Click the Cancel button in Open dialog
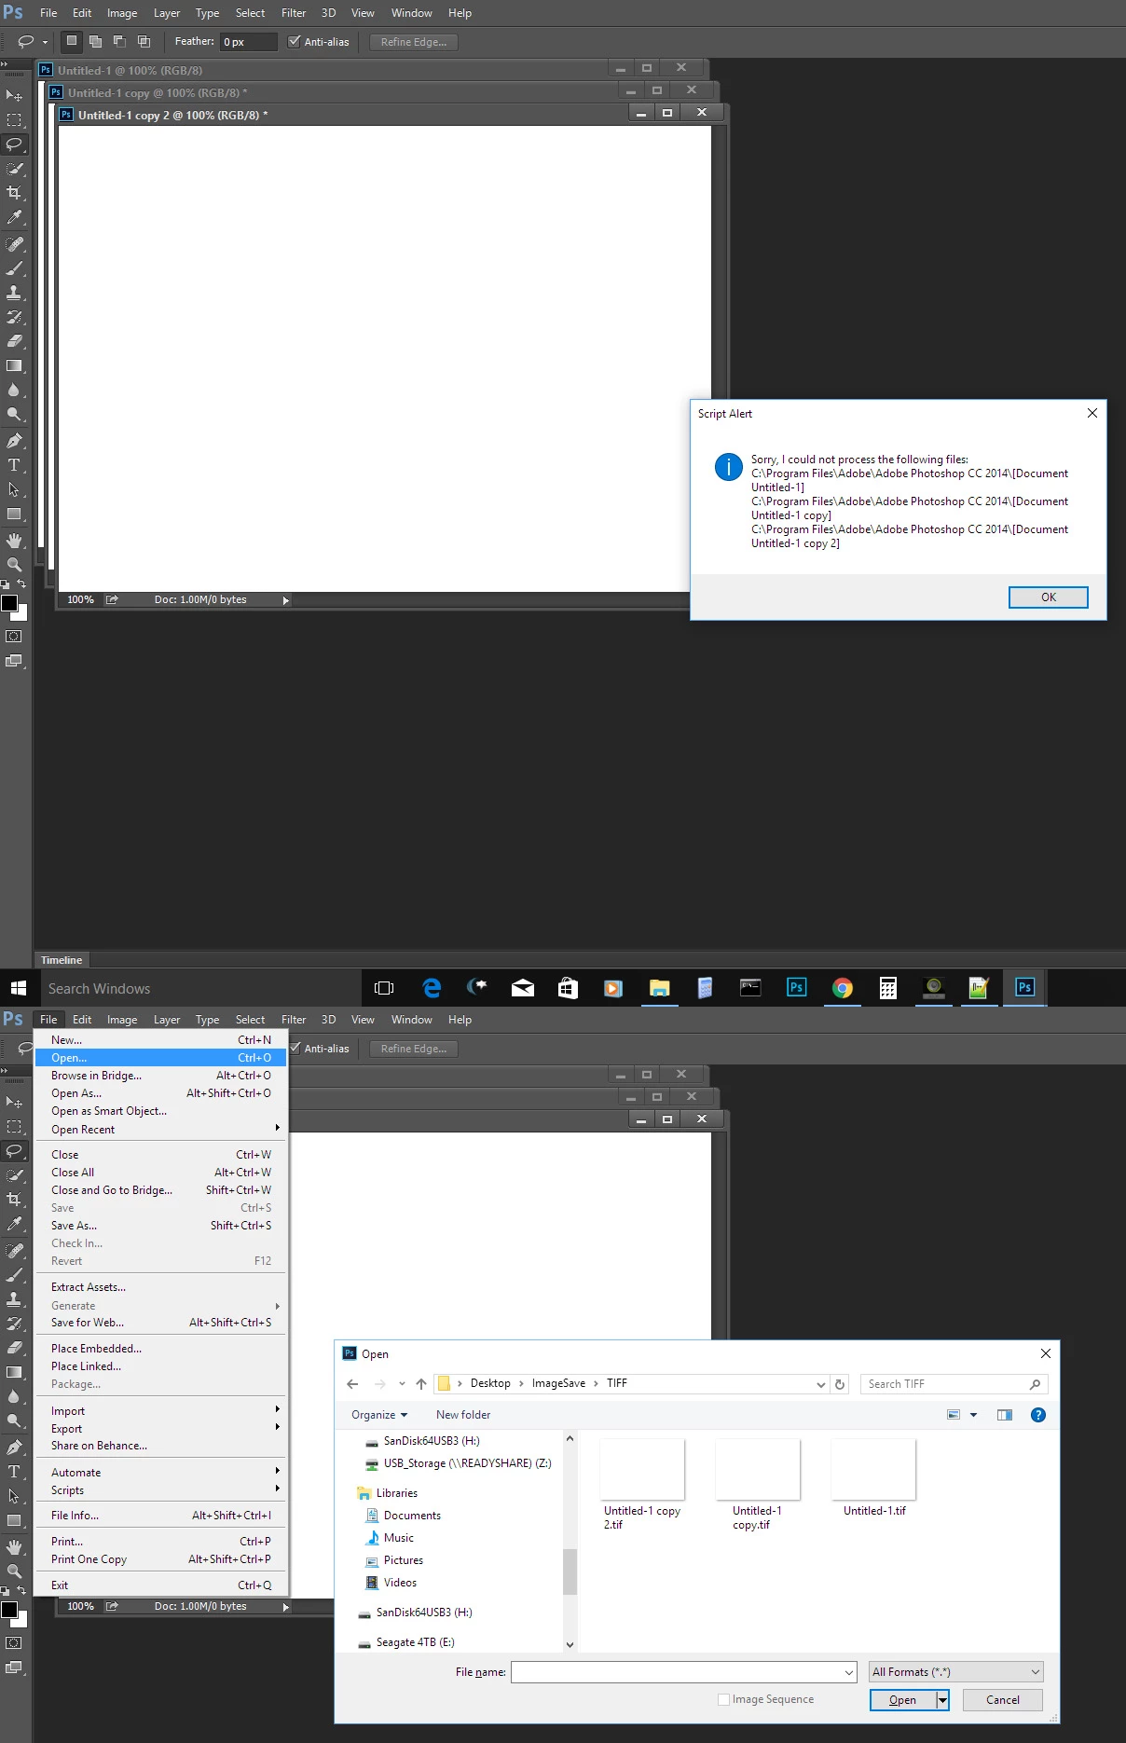This screenshot has height=1743, width=1126. tap(1002, 1700)
